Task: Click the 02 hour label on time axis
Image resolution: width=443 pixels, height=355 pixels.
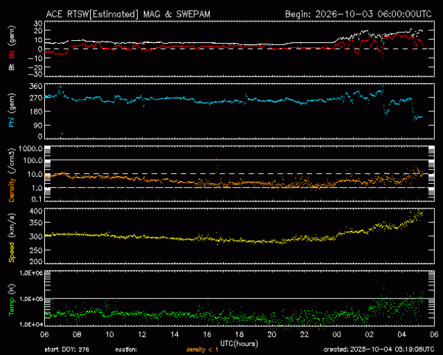Action: click(x=369, y=335)
